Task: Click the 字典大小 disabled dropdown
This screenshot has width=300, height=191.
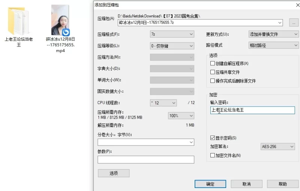Action: pos(172,69)
